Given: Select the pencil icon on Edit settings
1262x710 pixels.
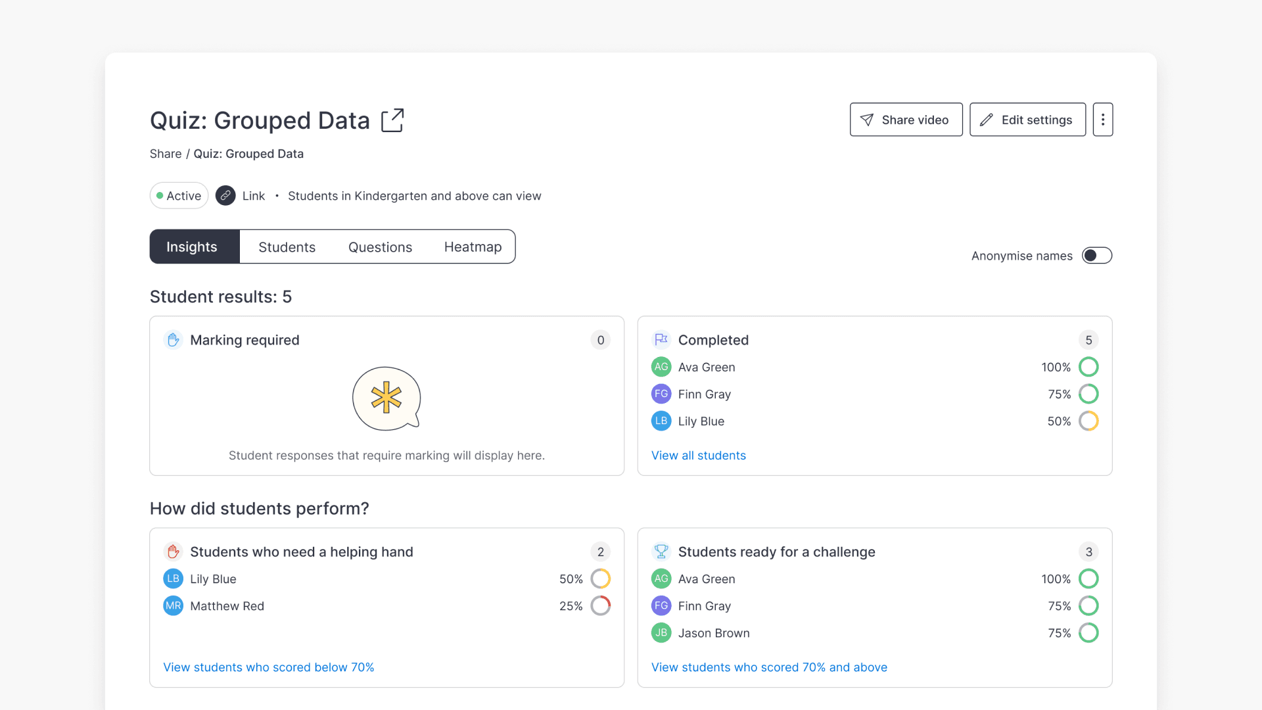Looking at the screenshot, I should click(986, 120).
